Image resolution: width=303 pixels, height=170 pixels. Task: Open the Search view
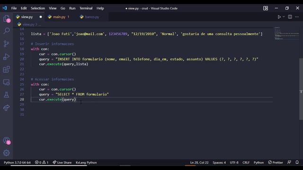pos(7,31)
